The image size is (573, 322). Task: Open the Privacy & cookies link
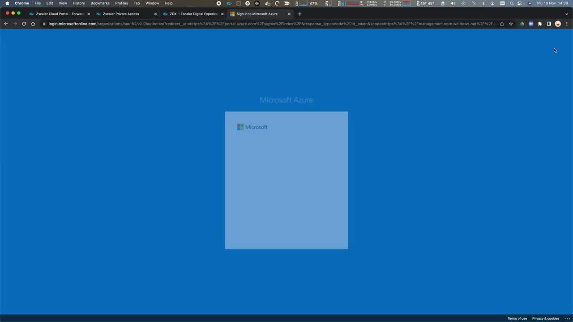pos(546,318)
